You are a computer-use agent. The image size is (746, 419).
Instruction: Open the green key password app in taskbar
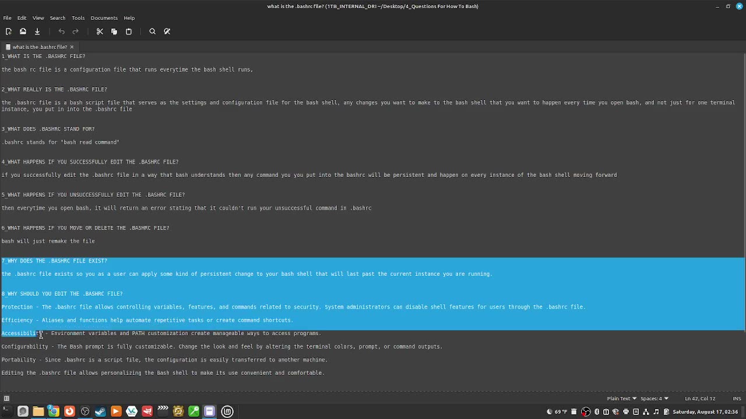[x=193, y=411]
